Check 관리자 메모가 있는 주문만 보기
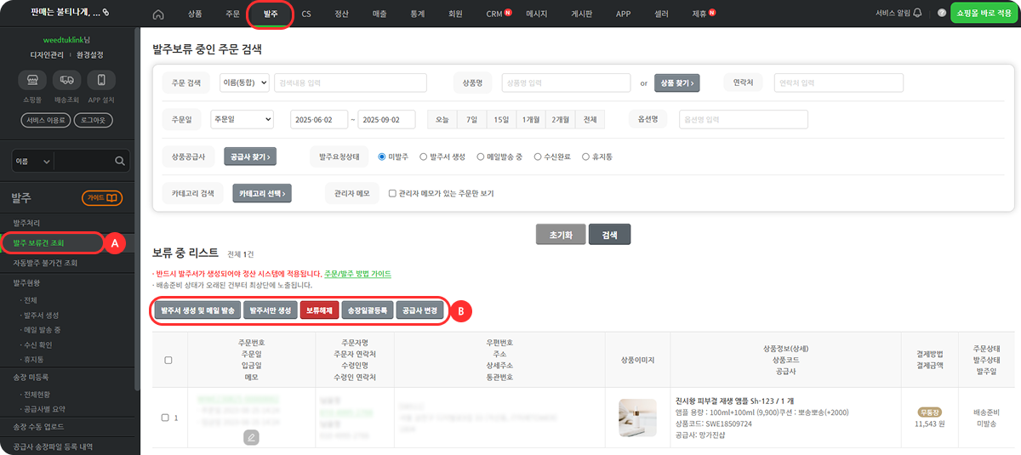The height and width of the screenshot is (455, 1021). coord(392,194)
